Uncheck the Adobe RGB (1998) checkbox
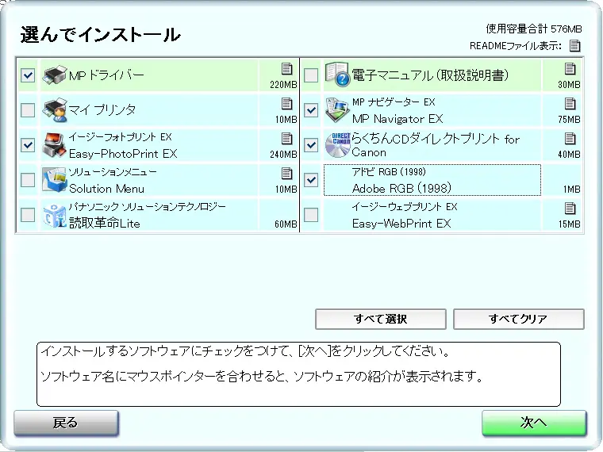This screenshot has width=603, height=452. 311,180
